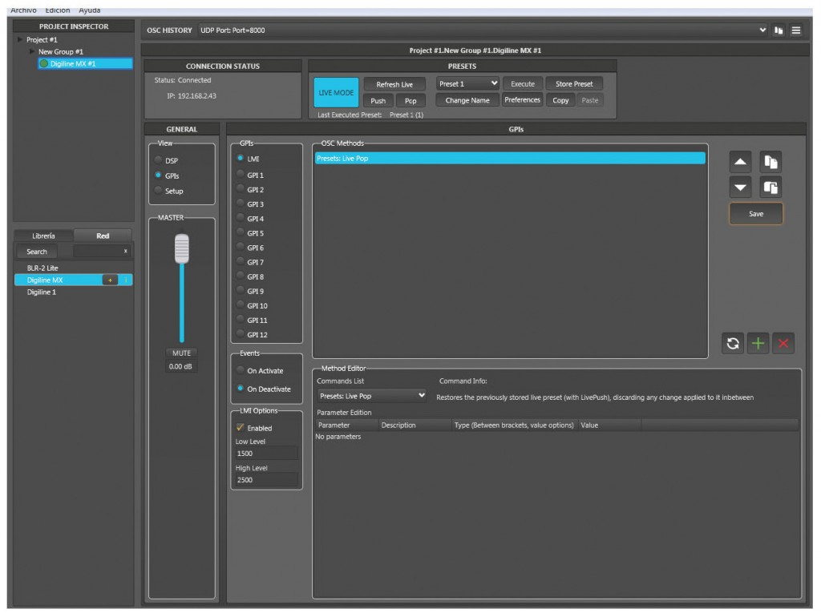Collapse the Project #1 tree node
Screen dimensions: 821x613
(x=19, y=39)
